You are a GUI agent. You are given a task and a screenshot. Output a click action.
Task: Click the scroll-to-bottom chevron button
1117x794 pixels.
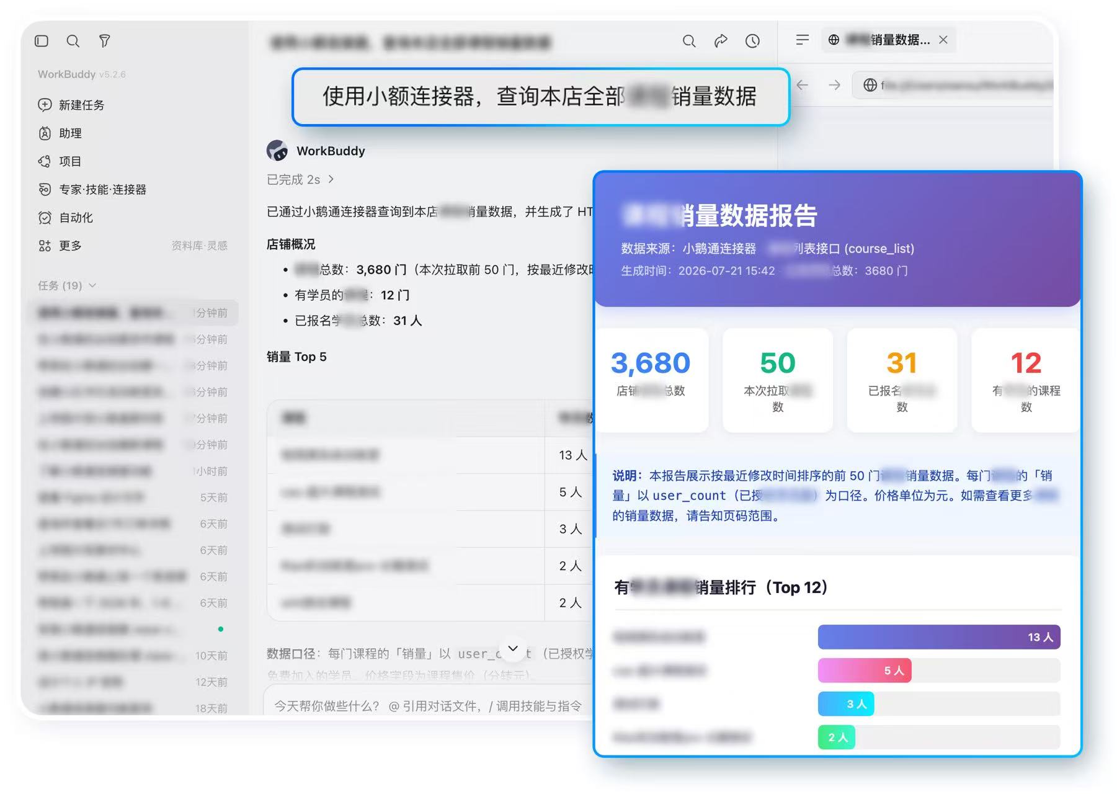pos(513,648)
